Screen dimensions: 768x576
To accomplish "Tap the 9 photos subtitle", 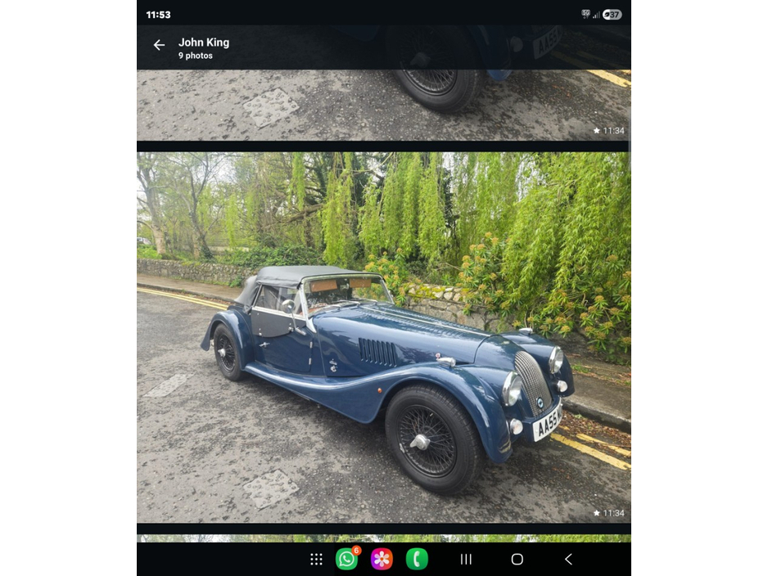I will click(196, 56).
